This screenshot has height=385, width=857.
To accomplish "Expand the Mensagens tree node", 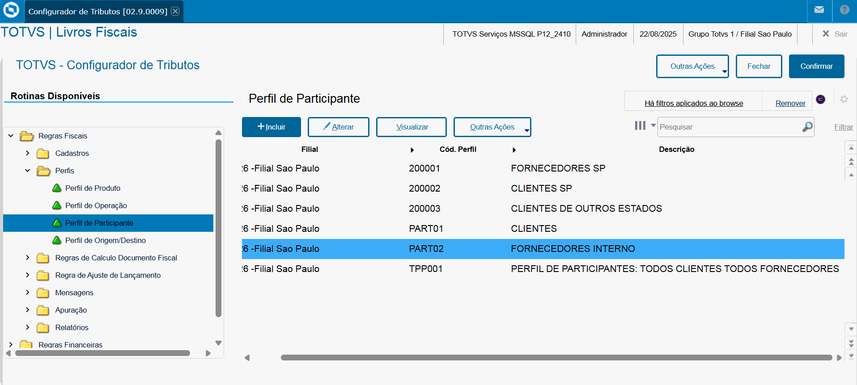I will tap(27, 292).
